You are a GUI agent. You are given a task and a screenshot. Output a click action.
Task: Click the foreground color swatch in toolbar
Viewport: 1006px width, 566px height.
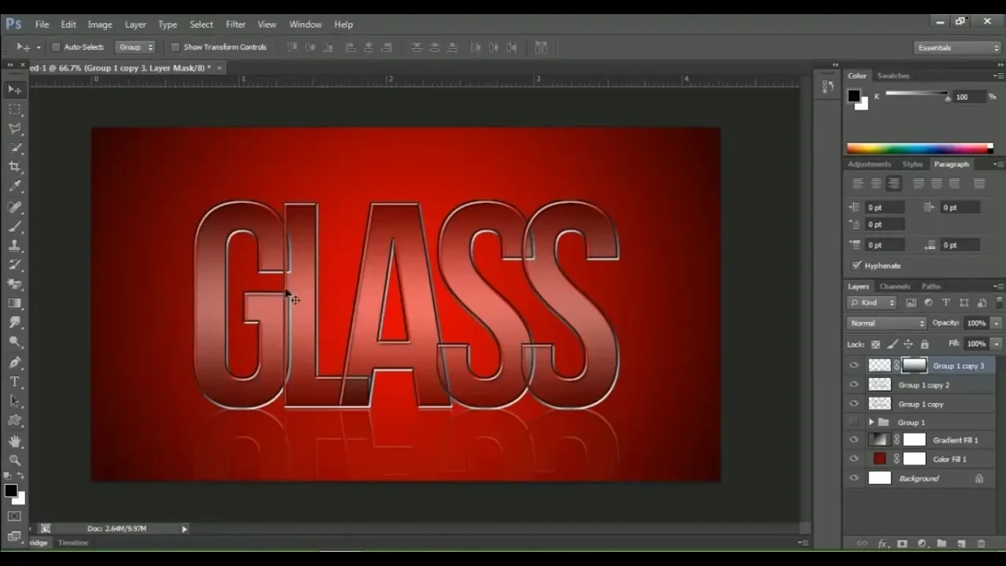[x=10, y=491]
